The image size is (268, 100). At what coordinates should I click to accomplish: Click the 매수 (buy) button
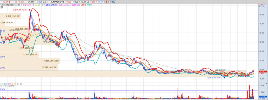pyautogui.click(x=107, y=2)
